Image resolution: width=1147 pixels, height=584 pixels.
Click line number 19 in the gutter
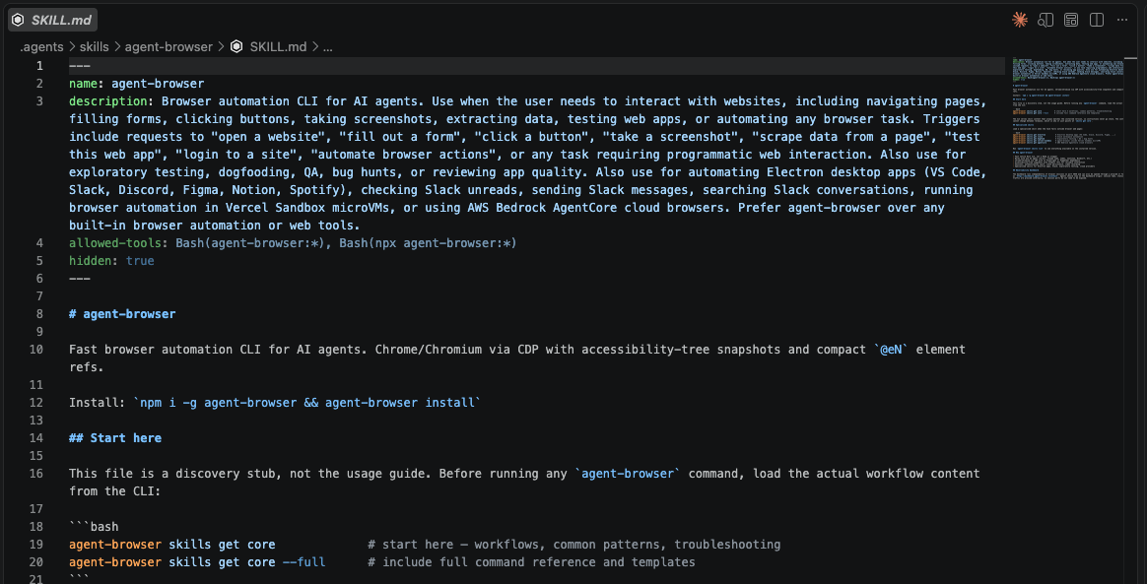point(36,545)
